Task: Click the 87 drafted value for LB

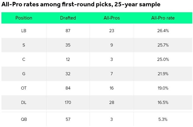Action: pyautogui.click(x=68, y=31)
